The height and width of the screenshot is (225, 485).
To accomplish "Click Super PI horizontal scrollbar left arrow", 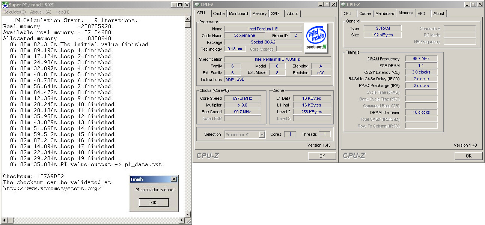I will click(4, 220).
